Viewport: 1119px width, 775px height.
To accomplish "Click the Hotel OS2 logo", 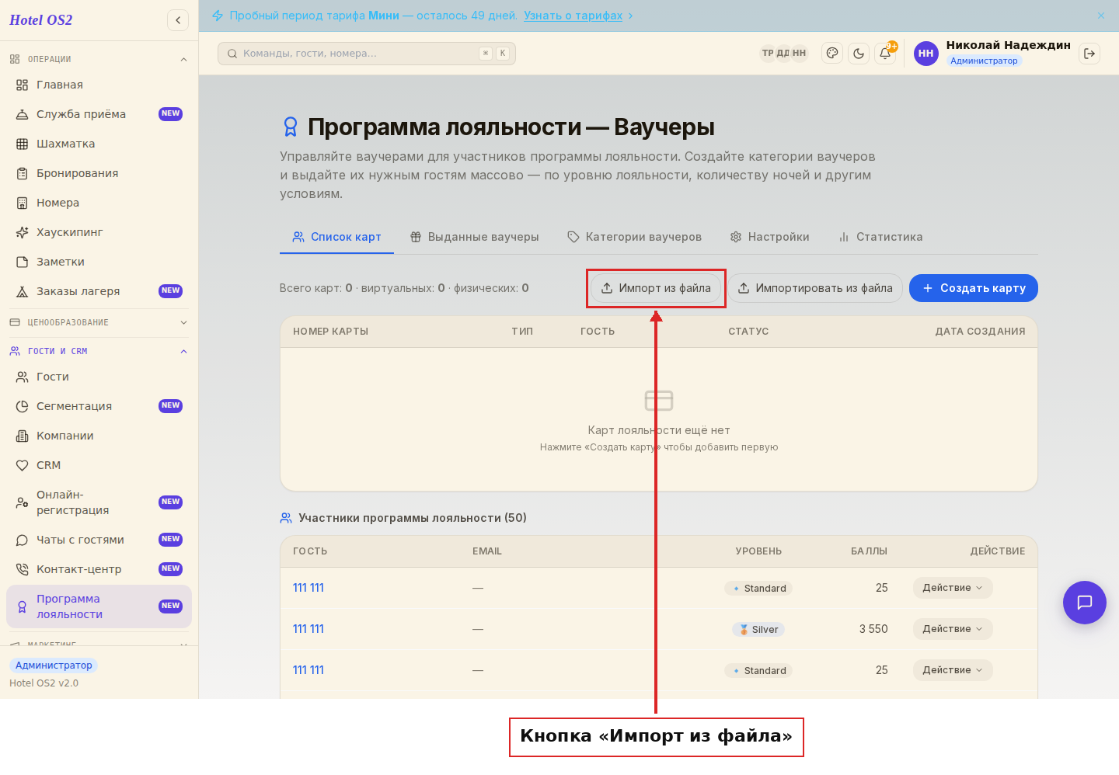I will tap(40, 20).
